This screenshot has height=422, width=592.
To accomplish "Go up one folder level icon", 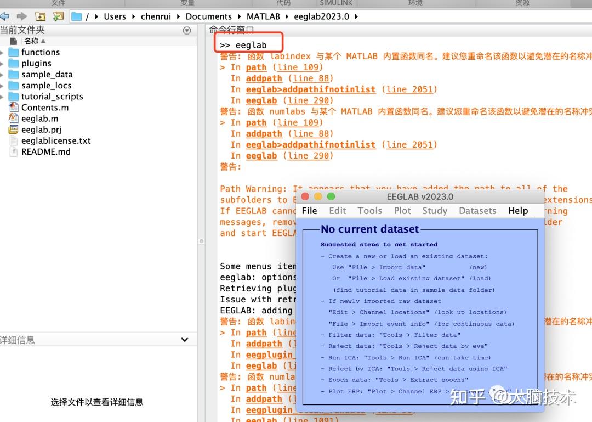I will tap(41, 16).
